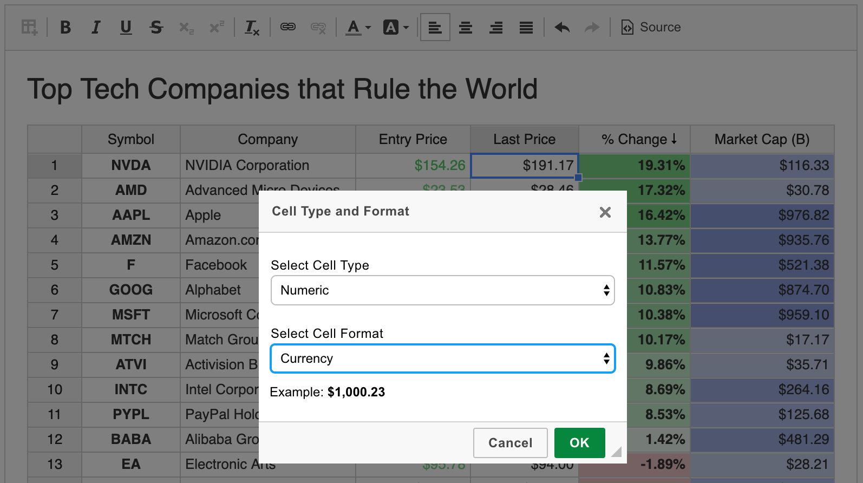Select the $191.17 last price cell
Screen dimensions: 863x483
pos(525,166)
